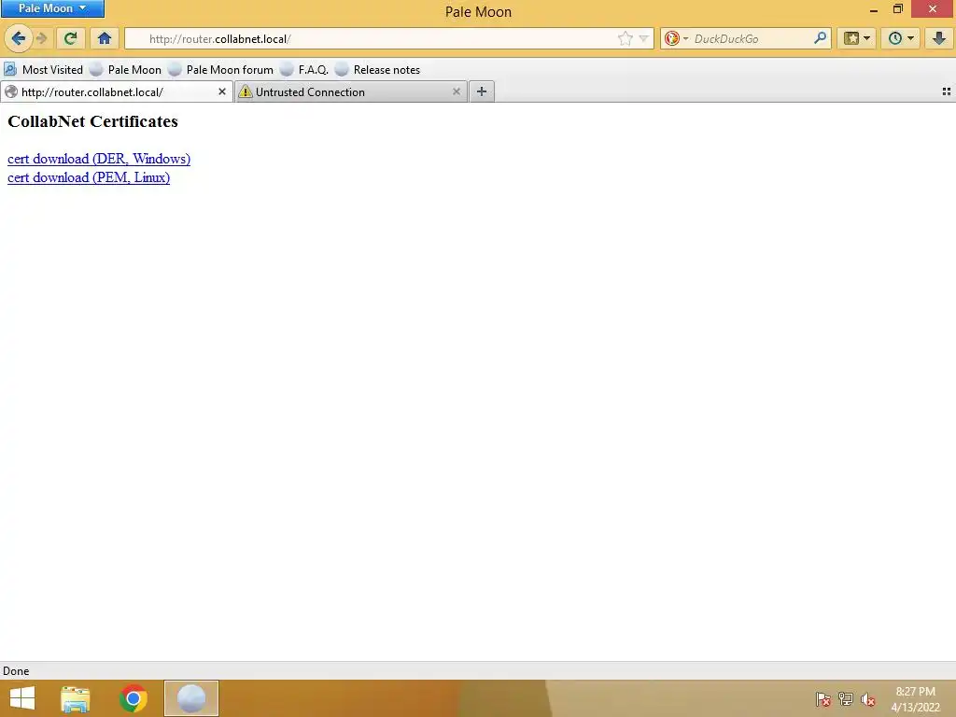Go back one page with the Back arrow

[x=19, y=38]
